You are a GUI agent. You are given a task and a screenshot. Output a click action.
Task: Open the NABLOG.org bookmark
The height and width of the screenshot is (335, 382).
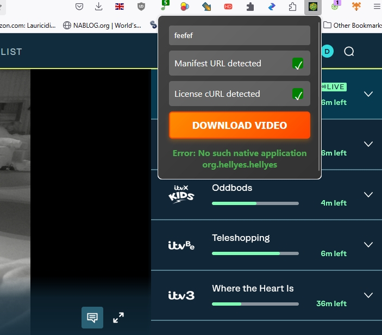102,26
